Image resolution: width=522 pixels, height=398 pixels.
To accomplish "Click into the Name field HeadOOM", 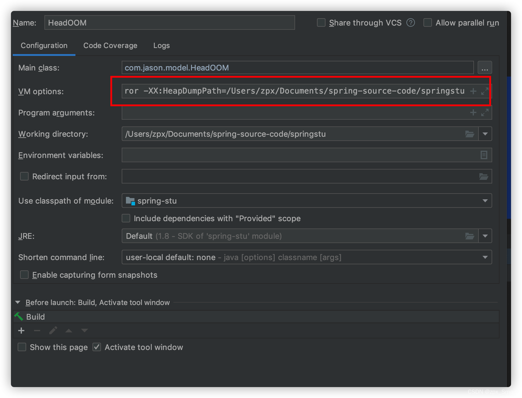I will coord(169,23).
